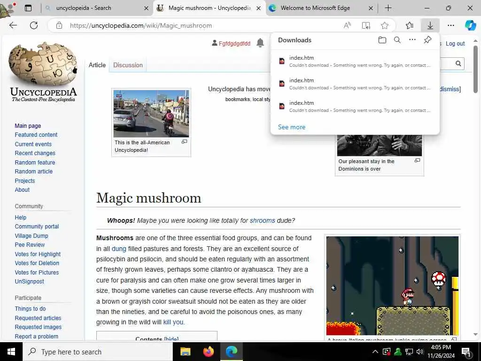This screenshot has width=481, height=361.
Task: Launch the Copilot sidebar icon
Action: (x=470, y=25)
